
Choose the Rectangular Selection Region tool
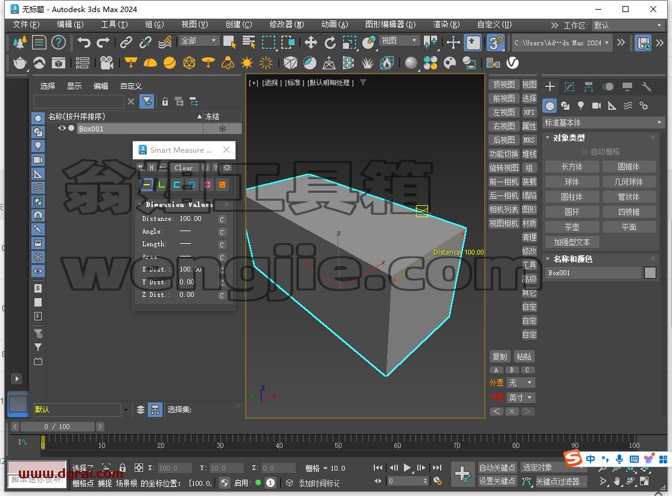[x=269, y=42]
